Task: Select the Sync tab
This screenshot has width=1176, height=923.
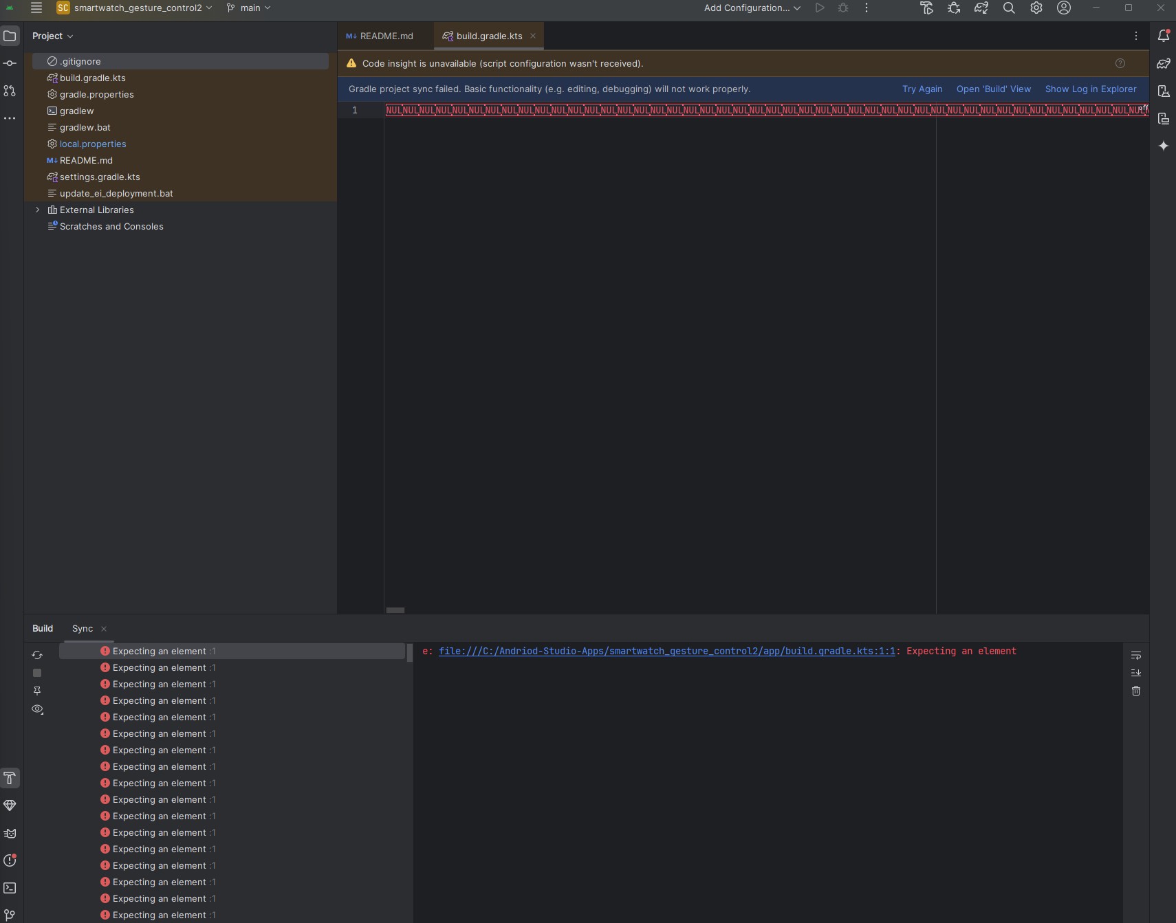Action: click(83, 628)
